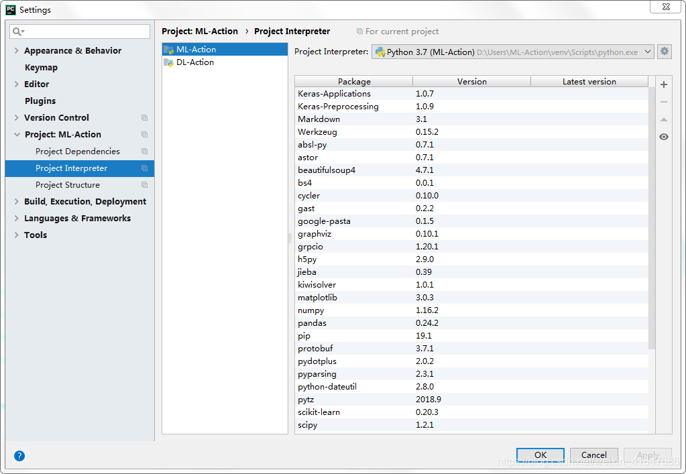This screenshot has height=474, width=686.
Task: Select the h5py package row
Action: (x=471, y=259)
